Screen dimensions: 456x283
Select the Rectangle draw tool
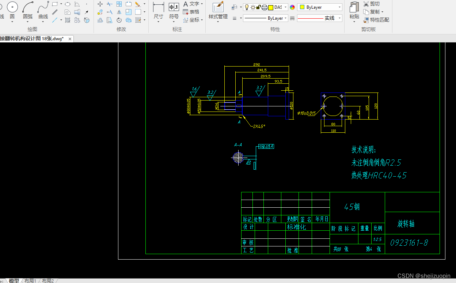coord(55,4)
